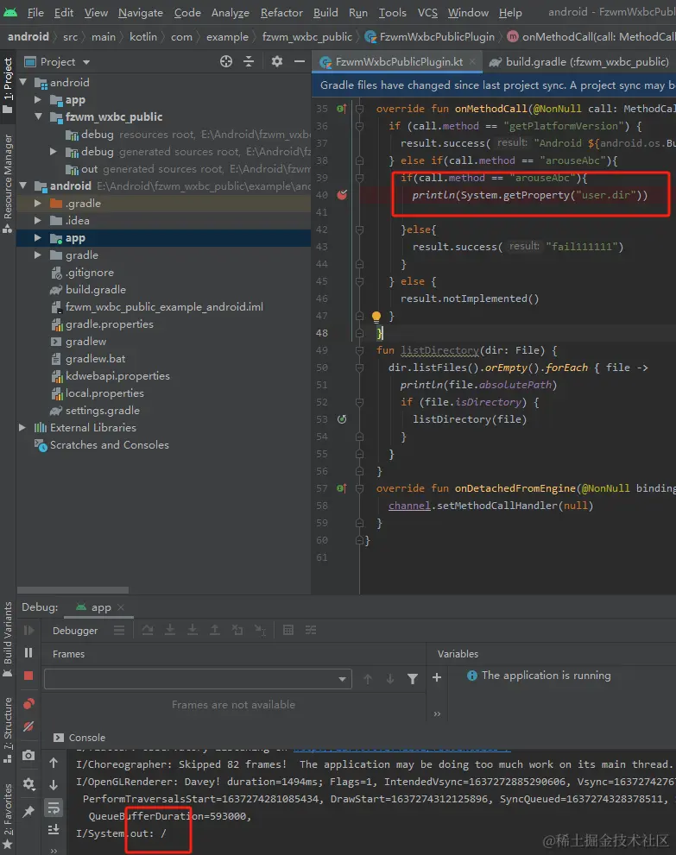Expand the gradle folder
Screen dimensions: 676x855
pos(38,255)
